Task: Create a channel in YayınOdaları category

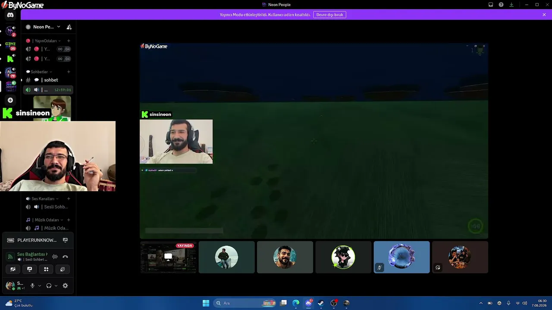Action: [x=69, y=41]
